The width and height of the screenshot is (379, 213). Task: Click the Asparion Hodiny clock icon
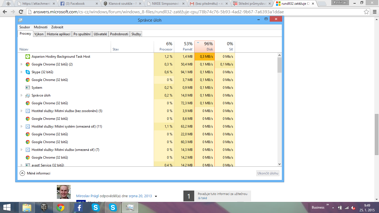pyautogui.click(x=28, y=57)
